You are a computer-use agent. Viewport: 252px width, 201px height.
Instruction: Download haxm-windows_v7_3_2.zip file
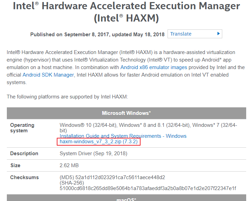click(98, 142)
